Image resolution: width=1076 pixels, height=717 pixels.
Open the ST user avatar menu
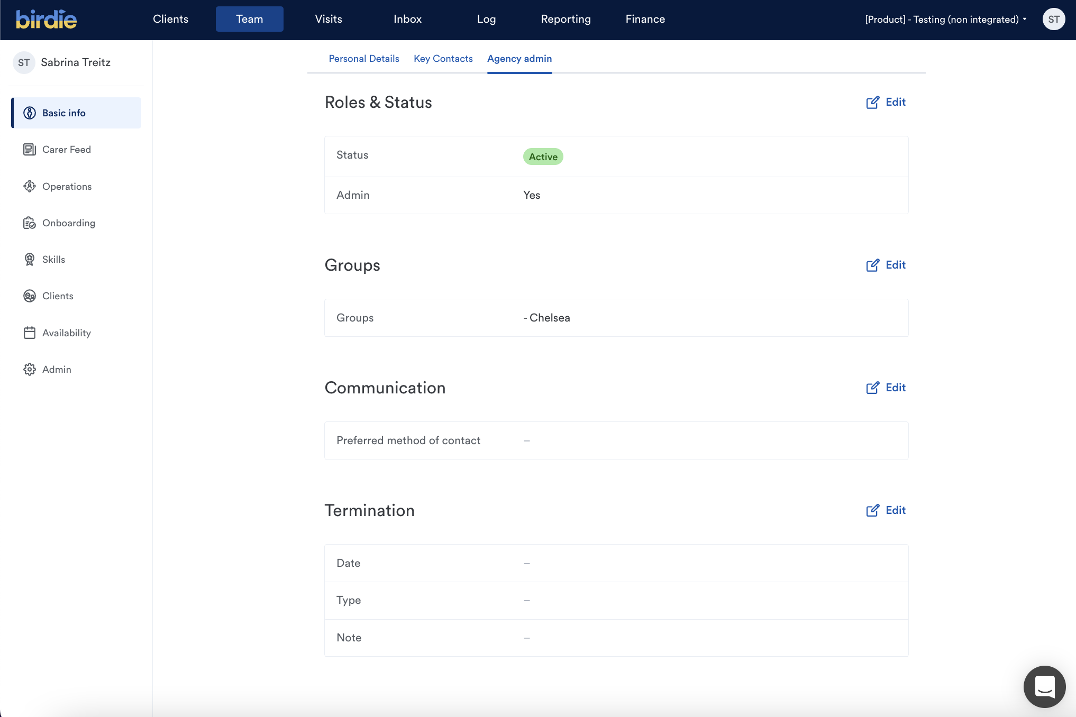click(x=1054, y=20)
